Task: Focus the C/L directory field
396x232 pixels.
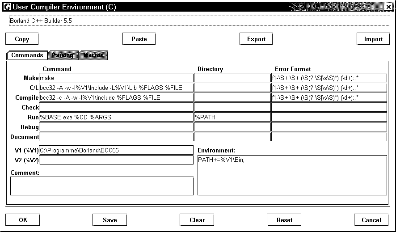Action: [232, 88]
